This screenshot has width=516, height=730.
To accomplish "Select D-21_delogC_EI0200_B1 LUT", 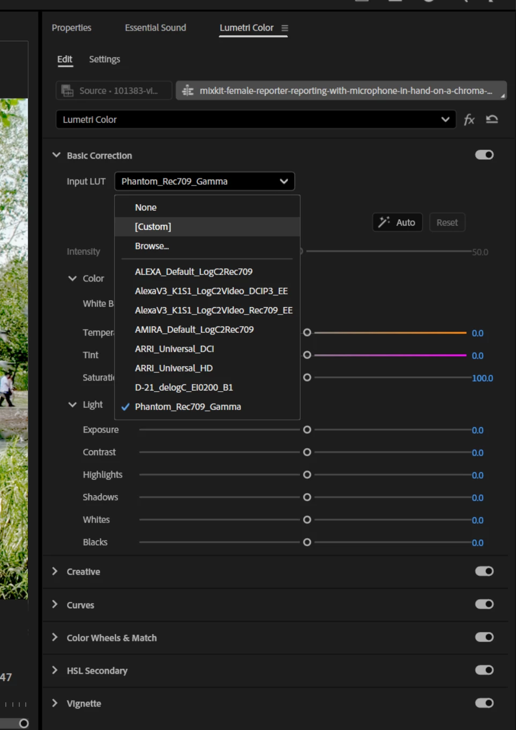I will [207, 388].
